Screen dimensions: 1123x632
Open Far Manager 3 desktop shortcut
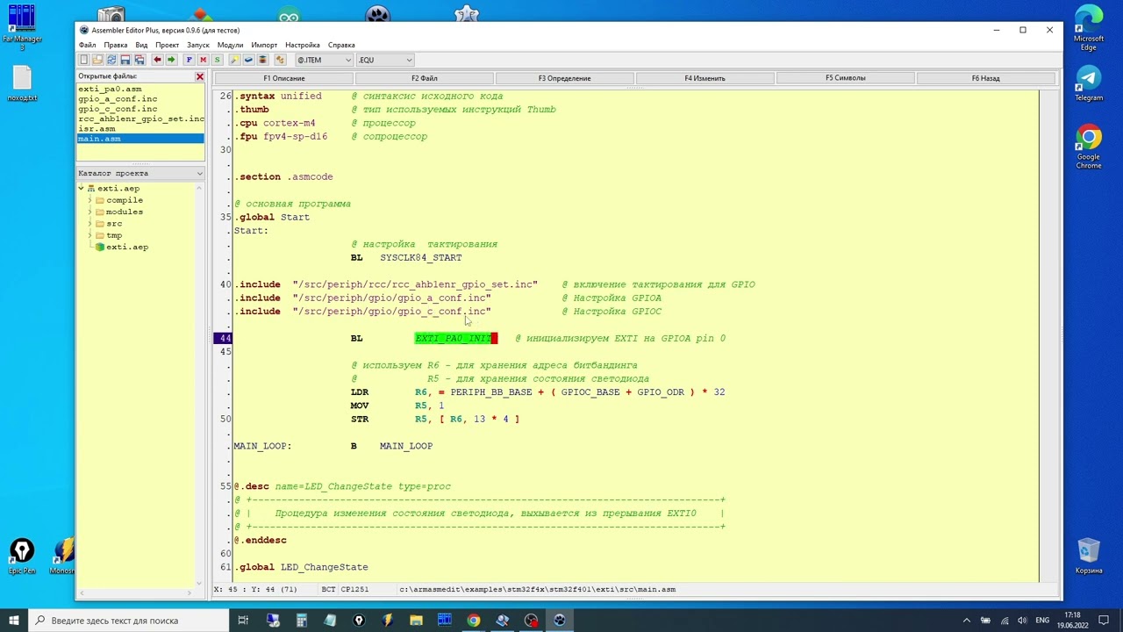pyautogui.click(x=22, y=27)
